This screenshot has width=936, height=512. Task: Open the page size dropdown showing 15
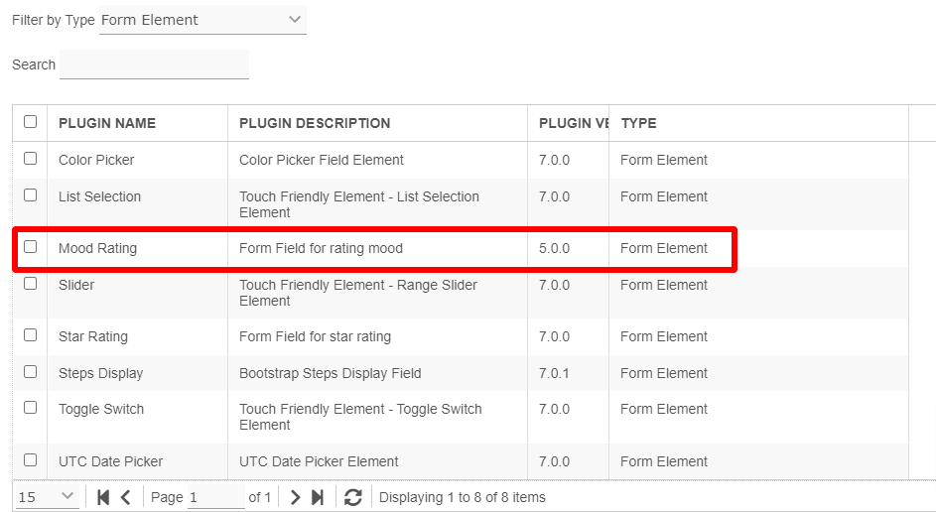(x=47, y=496)
